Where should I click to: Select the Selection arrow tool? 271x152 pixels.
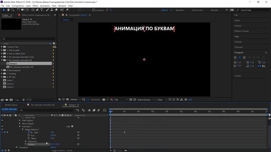tap(4, 10)
